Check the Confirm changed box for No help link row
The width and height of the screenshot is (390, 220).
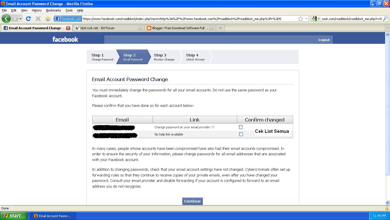[241, 134]
